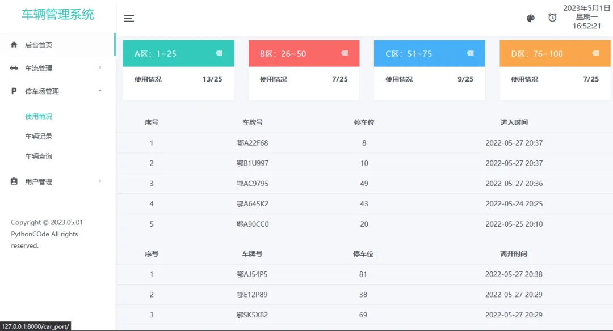Click the hamburger menu collapse icon

coord(129,18)
